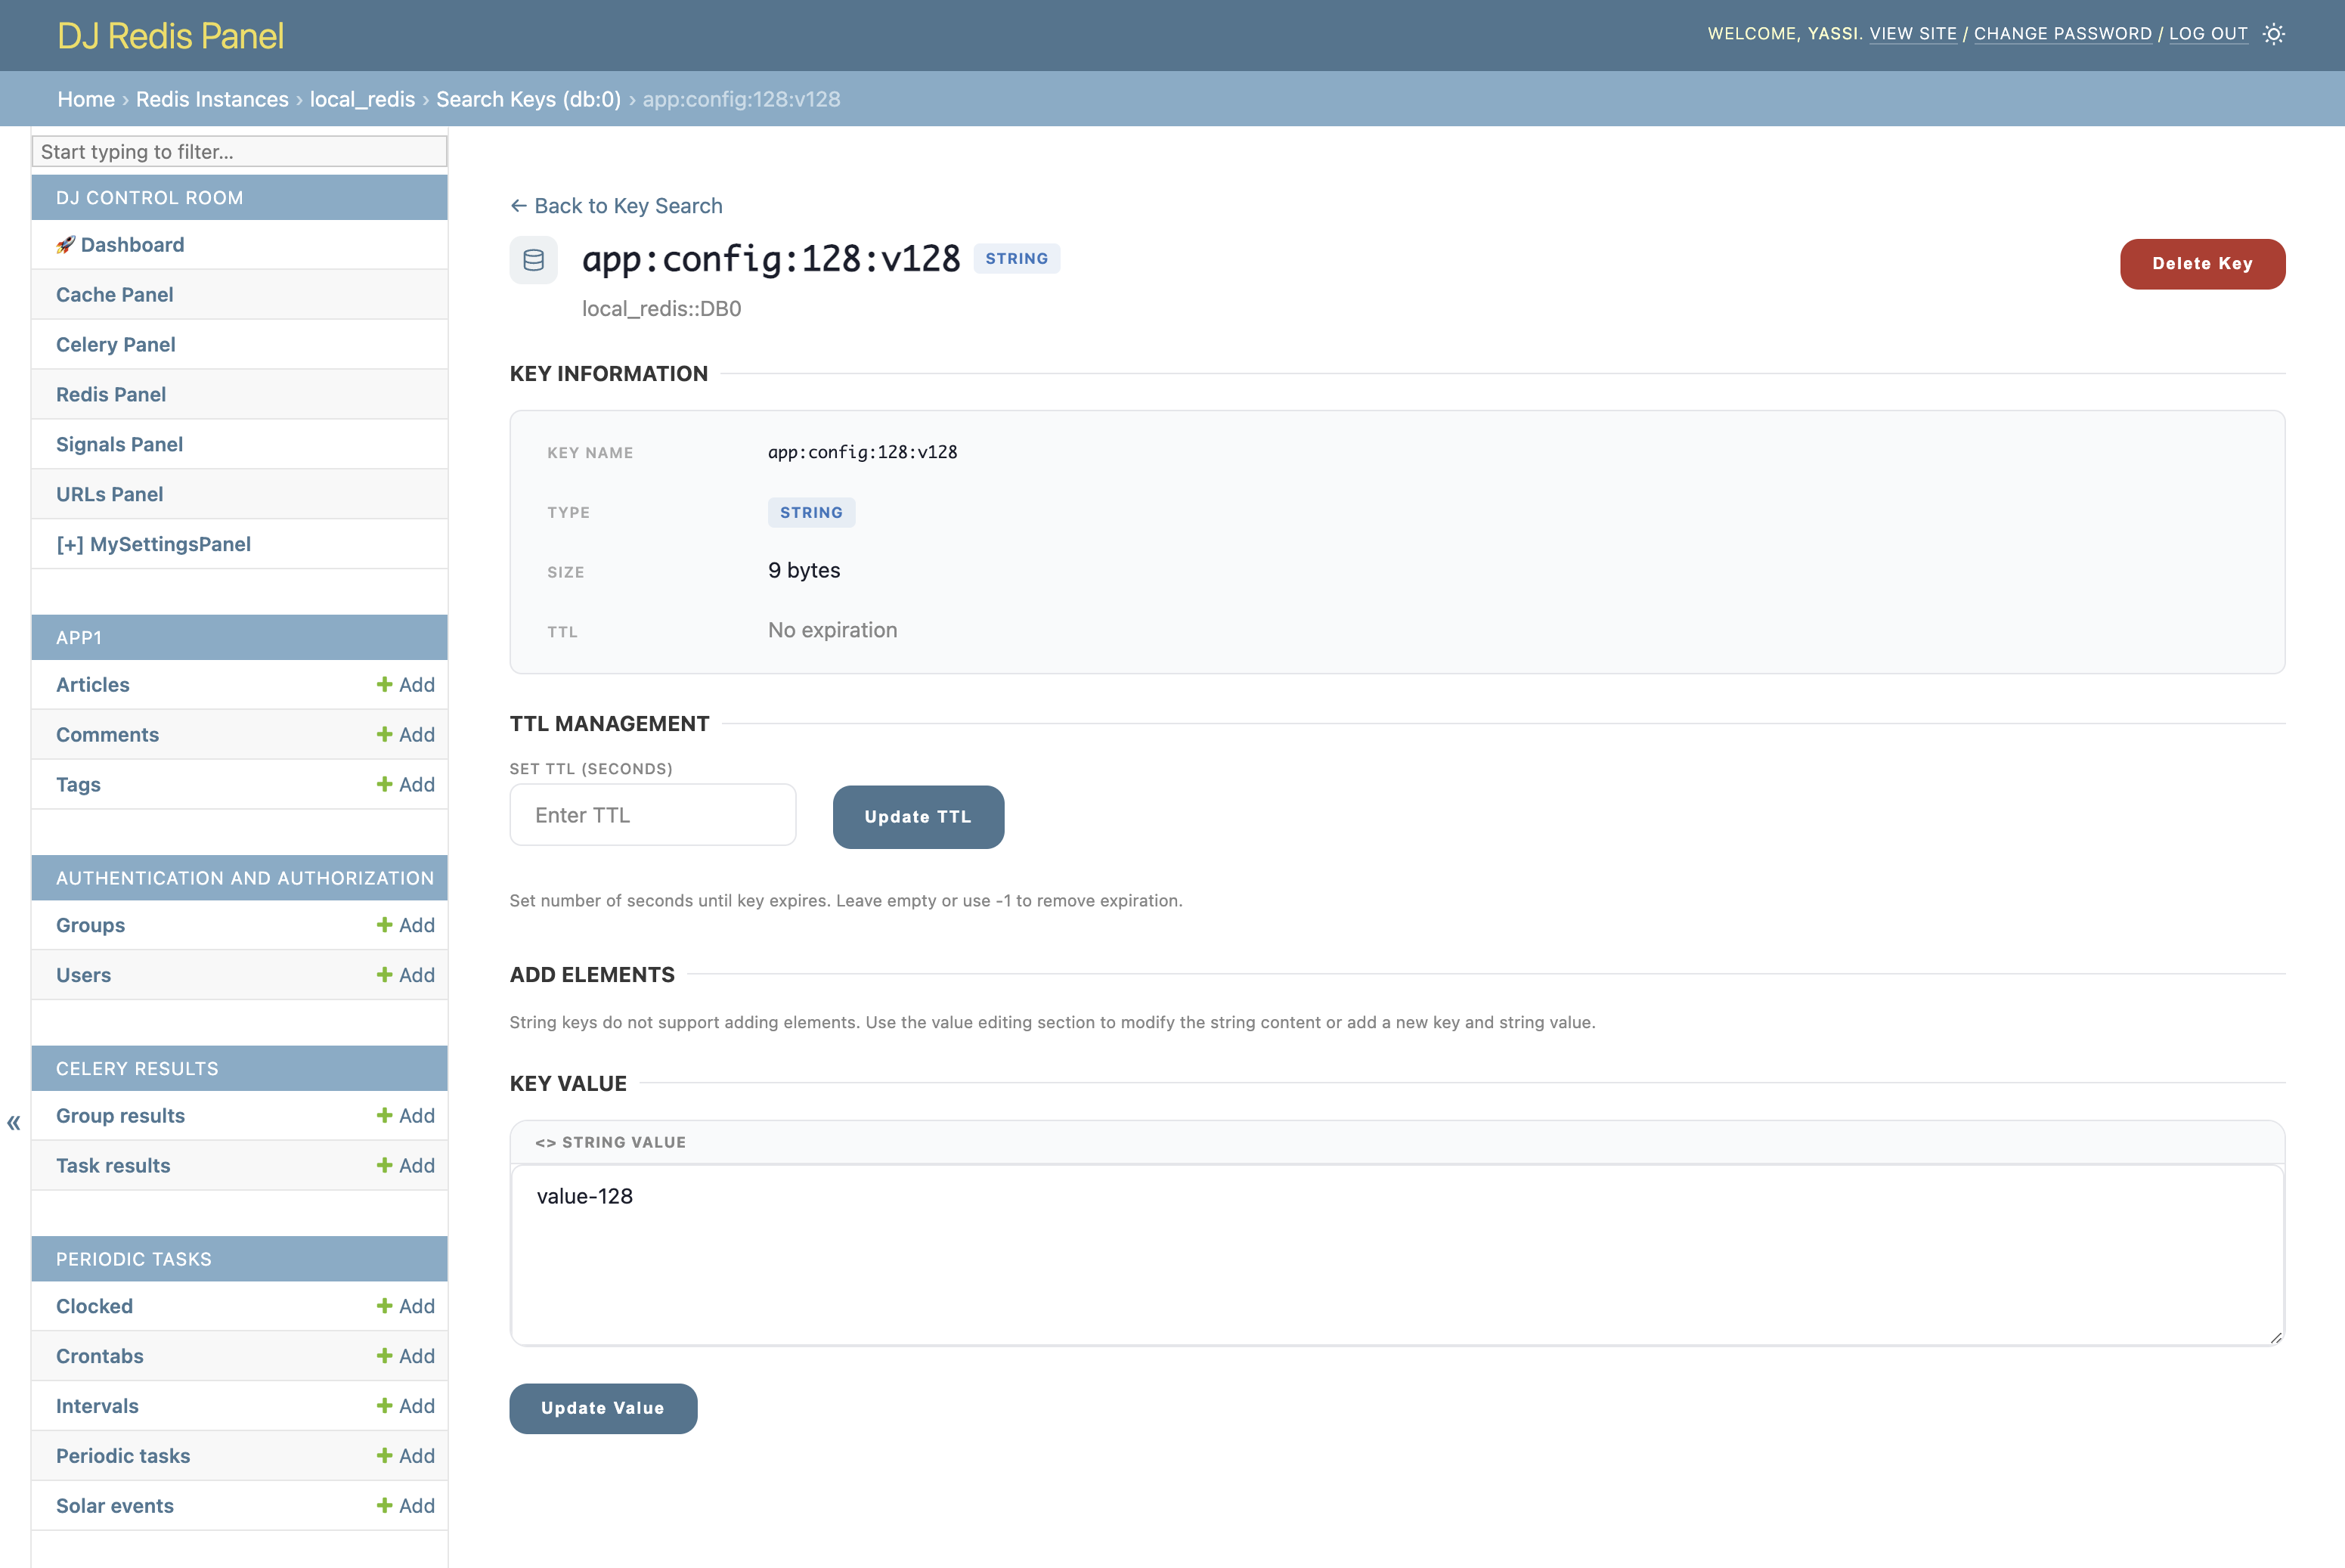Open local_redis breadcrumb link

click(x=362, y=99)
